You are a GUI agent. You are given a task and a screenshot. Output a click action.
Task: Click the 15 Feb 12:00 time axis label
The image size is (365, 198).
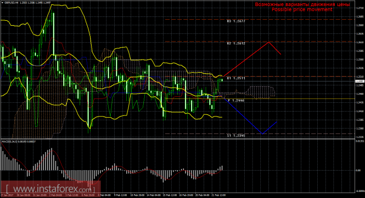170,195
